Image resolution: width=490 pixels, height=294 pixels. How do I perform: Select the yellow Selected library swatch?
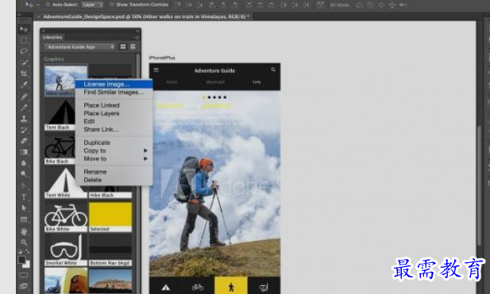(x=110, y=217)
